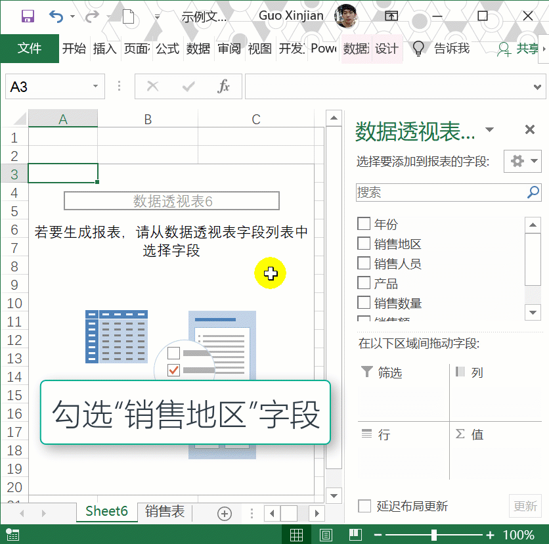Screen dimensions: 549x544
Task: Check the 销售地区 field checkbox
Action: [364, 244]
